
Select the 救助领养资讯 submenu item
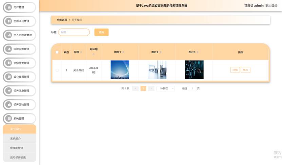click(x=19, y=157)
